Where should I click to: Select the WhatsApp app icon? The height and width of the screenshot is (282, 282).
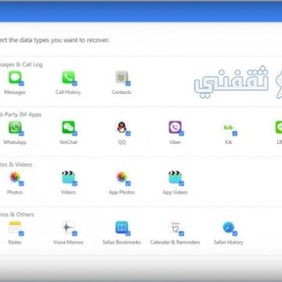tap(15, 128)
